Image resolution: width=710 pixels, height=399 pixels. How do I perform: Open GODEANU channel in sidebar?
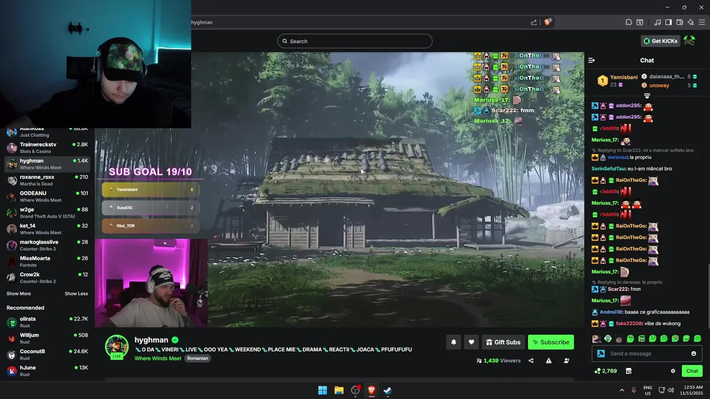(x=47, y=196)
